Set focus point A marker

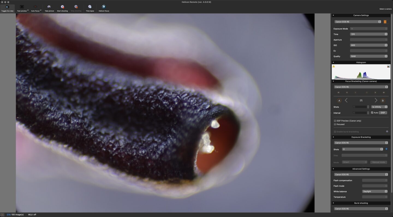pyautogui.click(x=339, y=101)
